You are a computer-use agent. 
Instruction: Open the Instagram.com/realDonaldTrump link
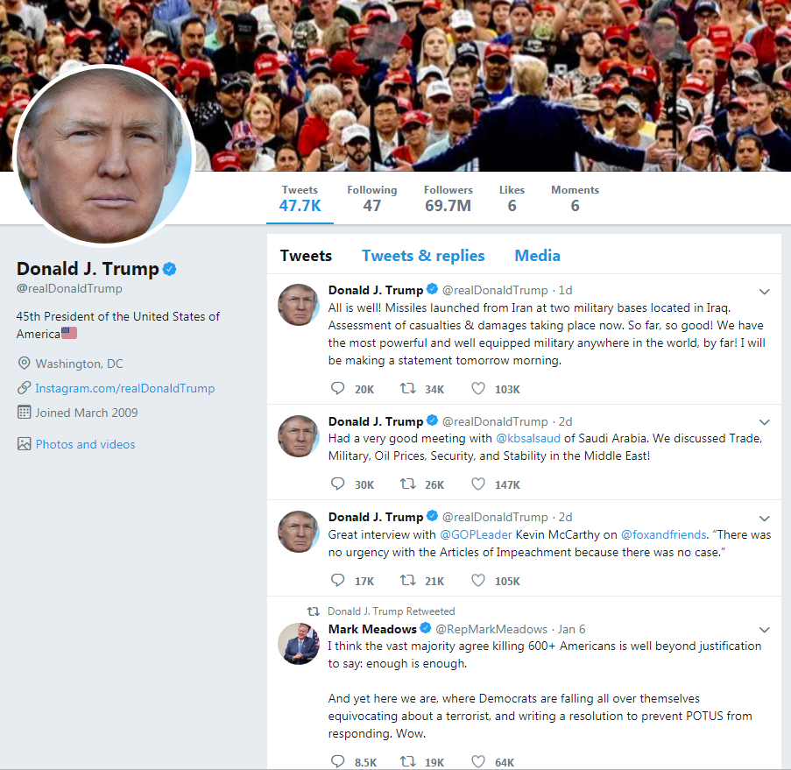click(x=124, y=388)
